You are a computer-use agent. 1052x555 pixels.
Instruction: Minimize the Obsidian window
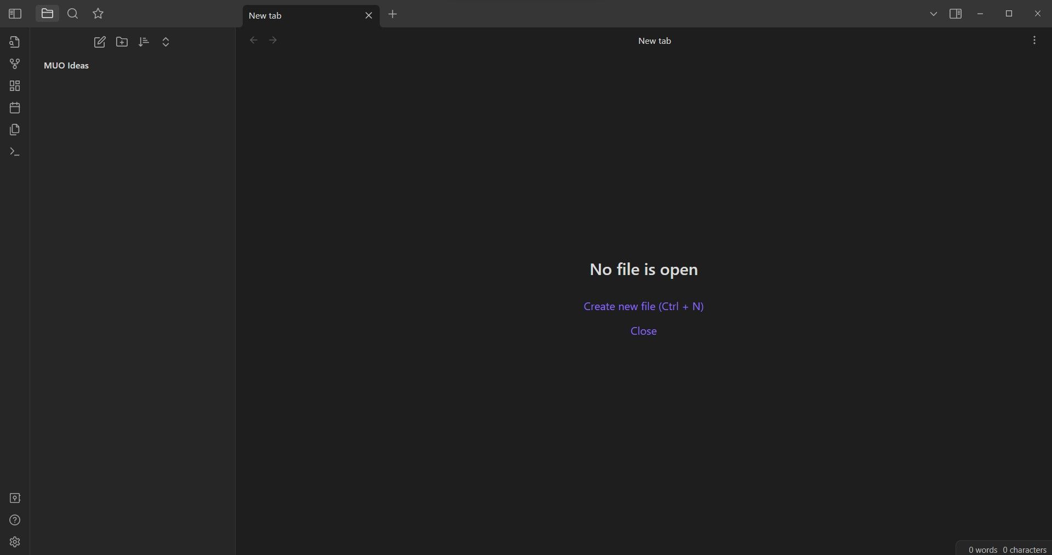980,14
